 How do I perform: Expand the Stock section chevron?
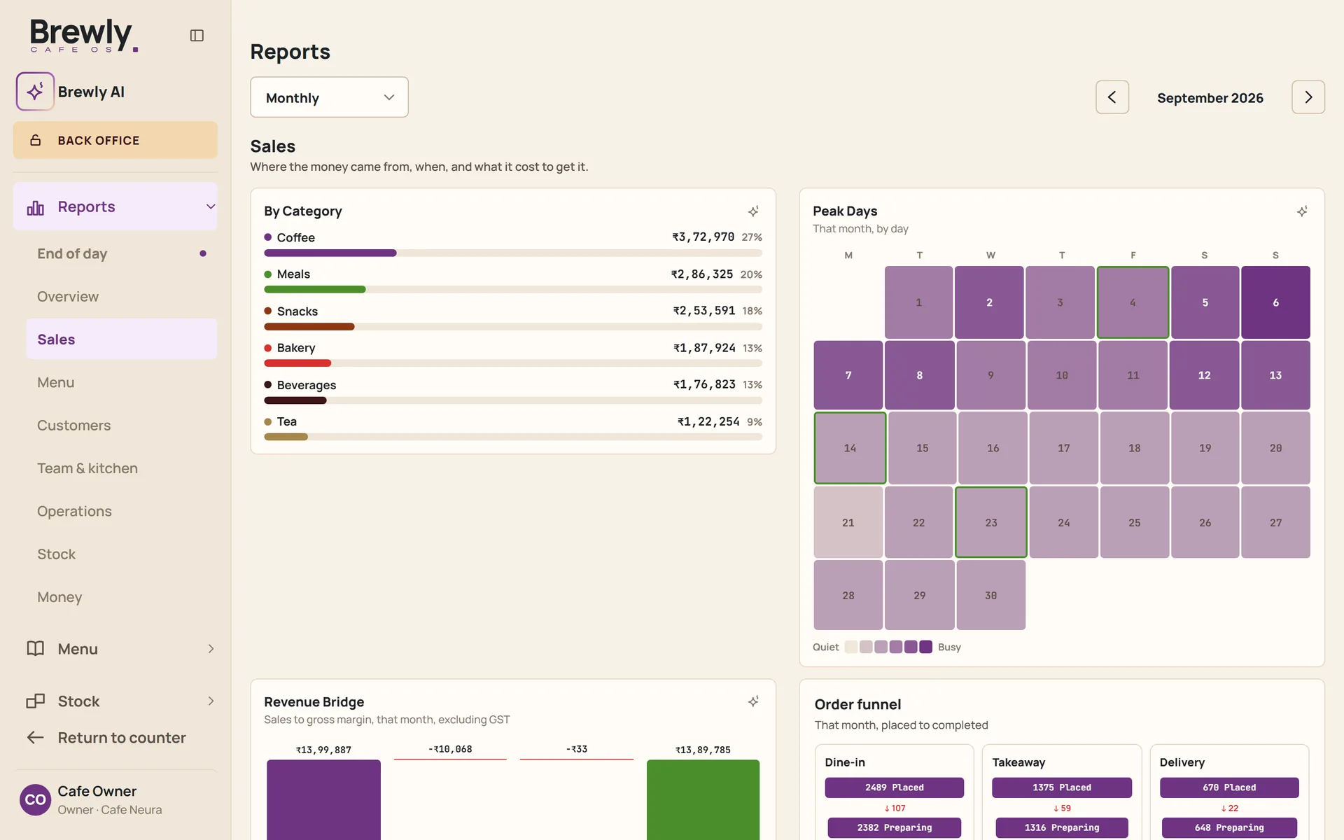click(x=211, y=701)
